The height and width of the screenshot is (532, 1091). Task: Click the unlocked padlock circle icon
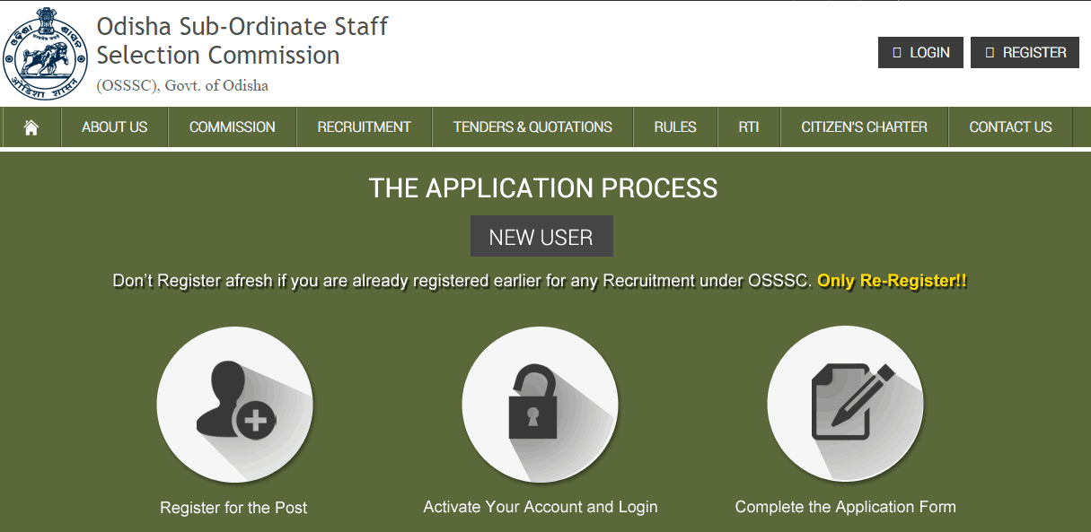pos(540,404)
